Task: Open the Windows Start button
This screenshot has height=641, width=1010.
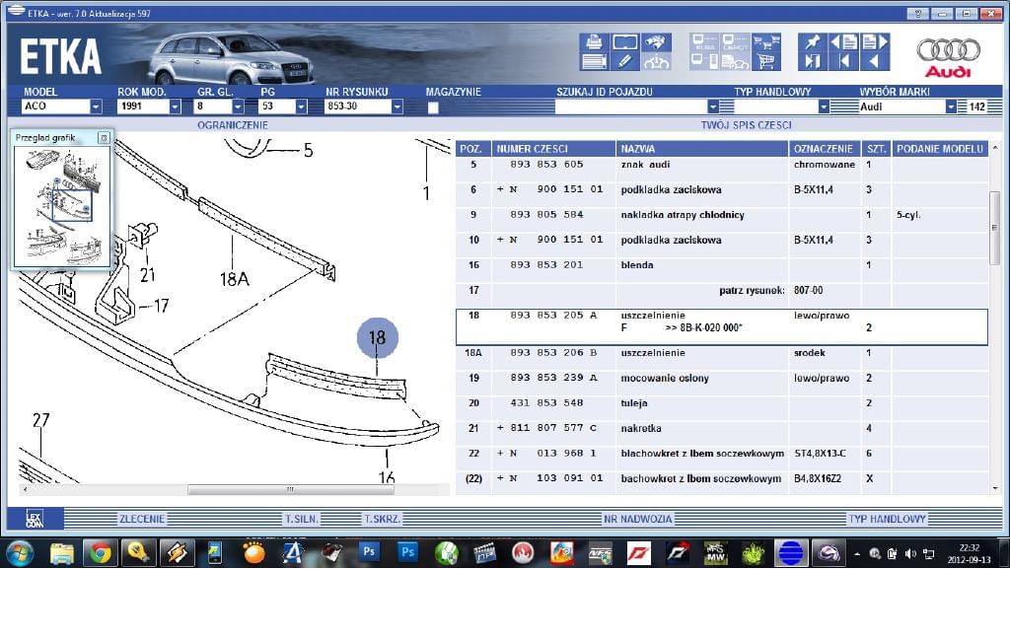Action: (20, 553)
